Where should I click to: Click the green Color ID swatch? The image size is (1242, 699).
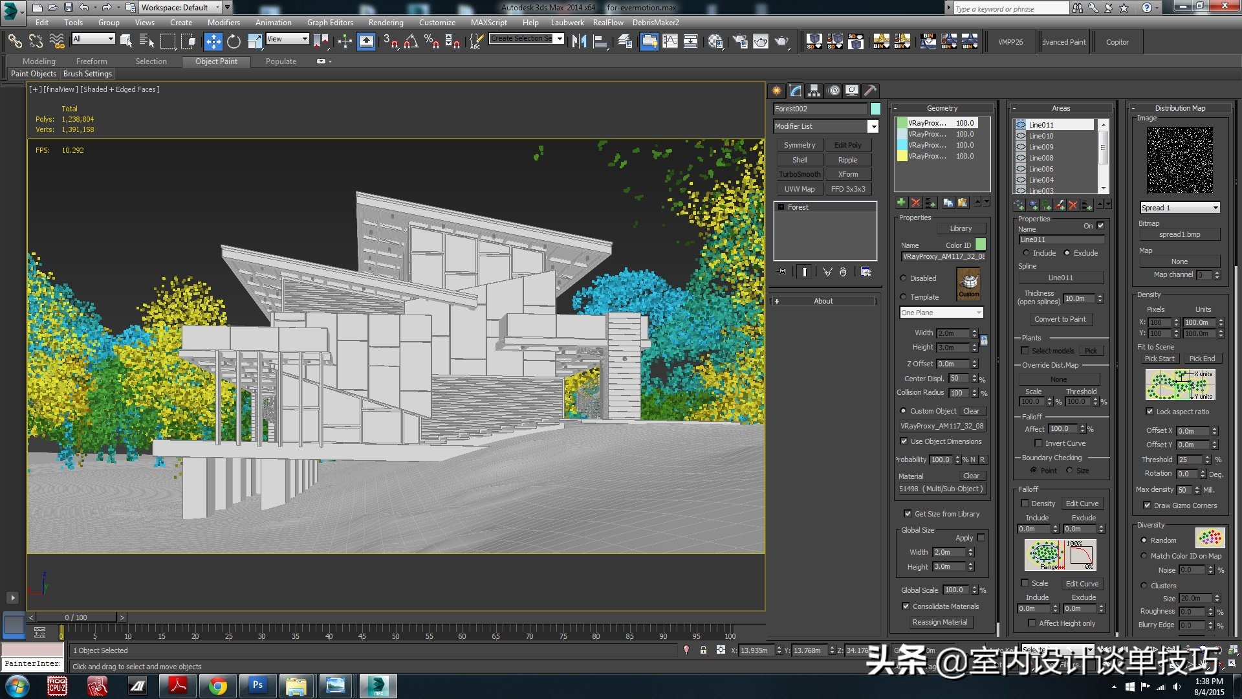pyautogui.click(x=981, y=245)
